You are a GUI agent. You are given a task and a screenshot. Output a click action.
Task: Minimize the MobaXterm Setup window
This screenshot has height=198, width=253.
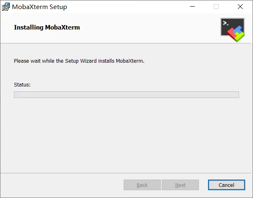(192, 7)
